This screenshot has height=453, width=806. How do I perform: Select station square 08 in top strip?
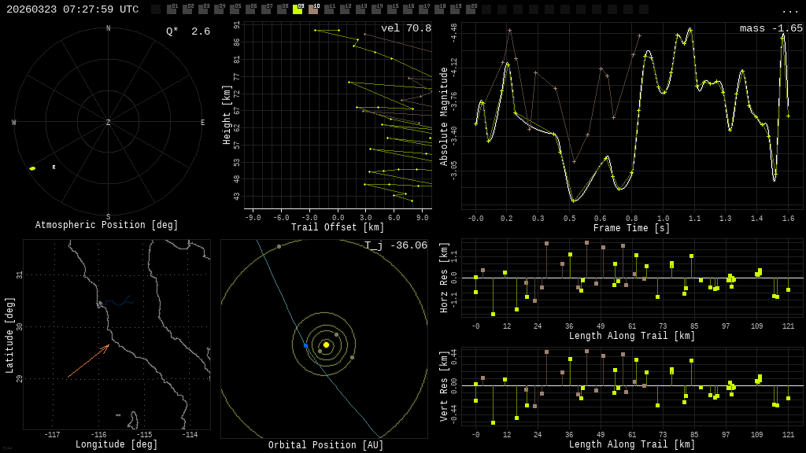(x=282, y=9)
